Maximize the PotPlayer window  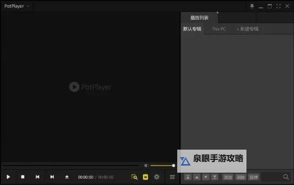(270, 6)
